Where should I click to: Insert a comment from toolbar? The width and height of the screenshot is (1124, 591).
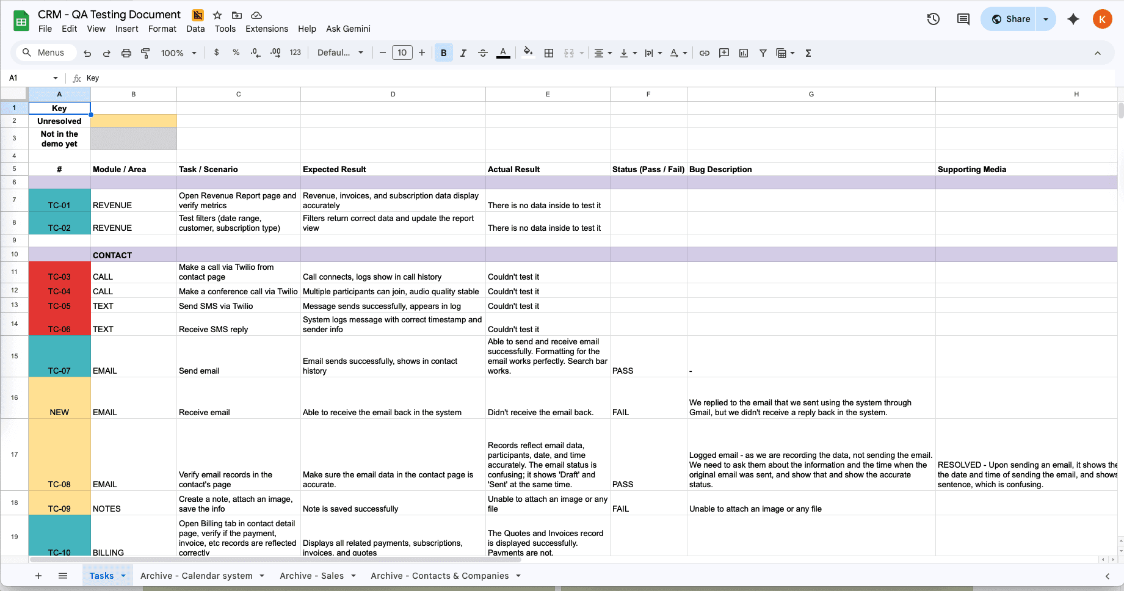pyautogui.click(x=724, y=53)
